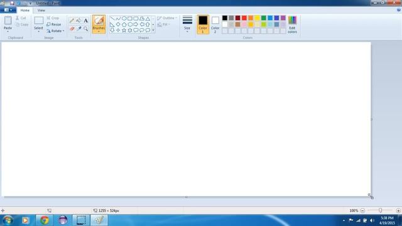Viewport: 402px width, 226px height.
Task: Click the Paste button icon
Action: (x=8, y=21)
